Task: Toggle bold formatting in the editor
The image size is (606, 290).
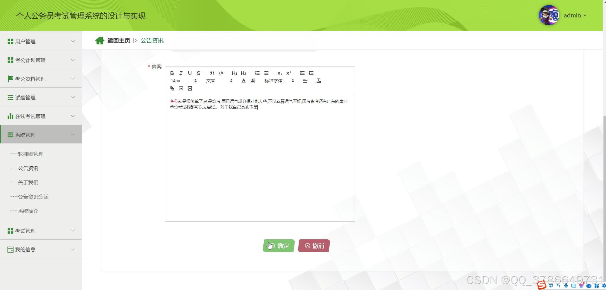Action: pyautogui.click(x=172, y=73)
